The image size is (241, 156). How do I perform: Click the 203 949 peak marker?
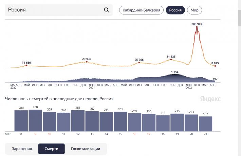pos(197,27)
